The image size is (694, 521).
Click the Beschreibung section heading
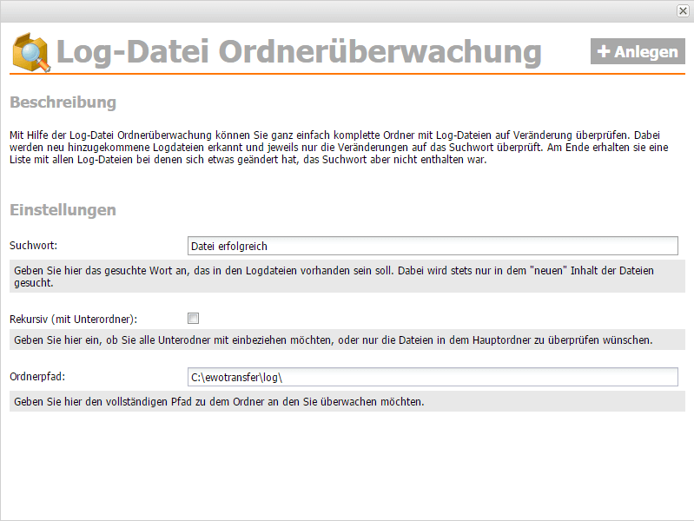63,102
